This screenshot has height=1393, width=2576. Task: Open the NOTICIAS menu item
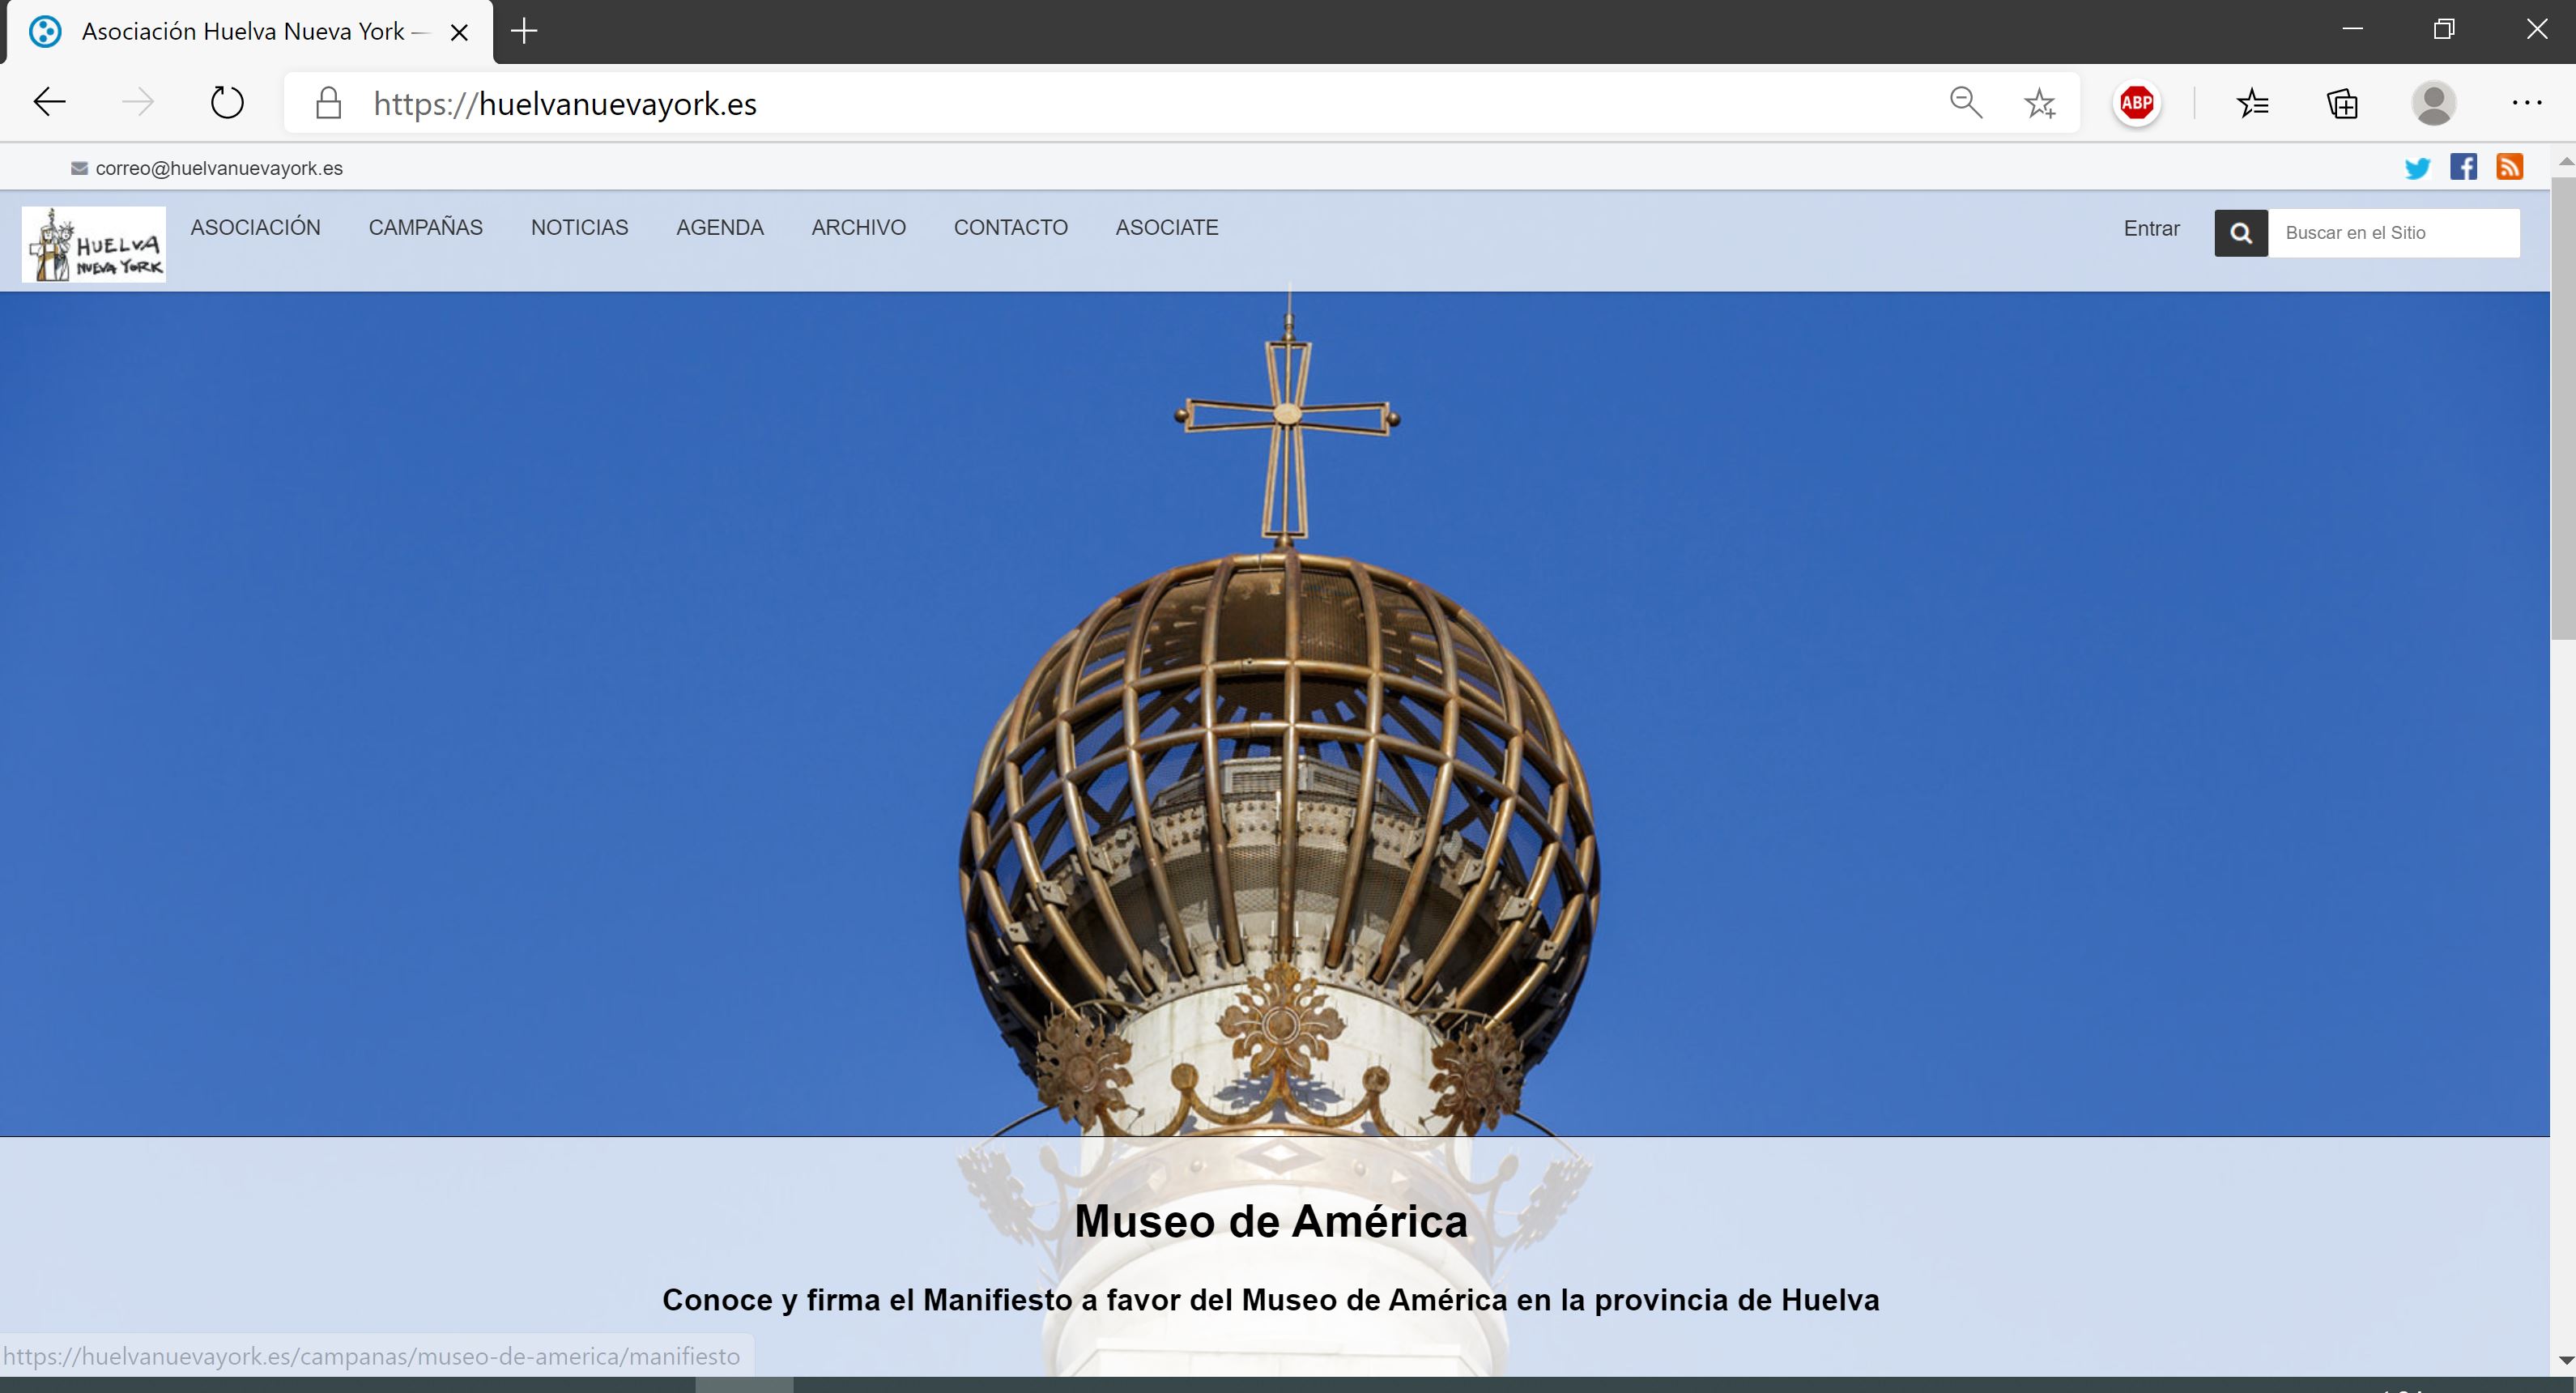(579, 228)
